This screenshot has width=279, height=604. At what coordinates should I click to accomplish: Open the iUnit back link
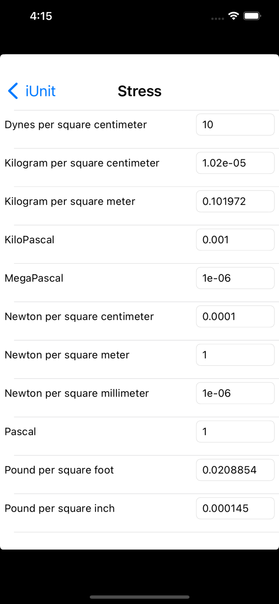[40, 91]
